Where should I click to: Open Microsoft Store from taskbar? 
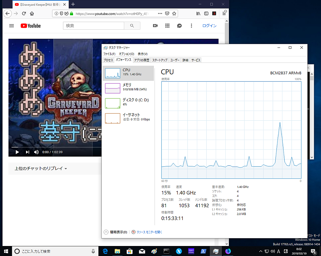tap(129, 251)
